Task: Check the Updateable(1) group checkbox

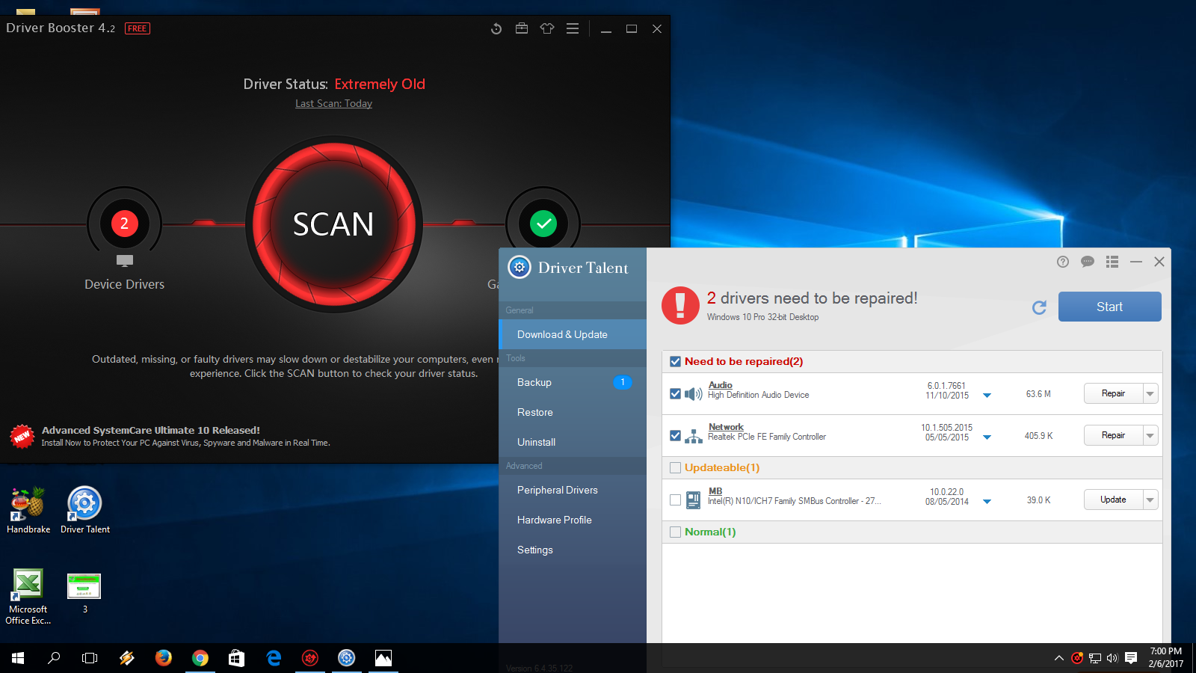Action: (x=675, y=467)
